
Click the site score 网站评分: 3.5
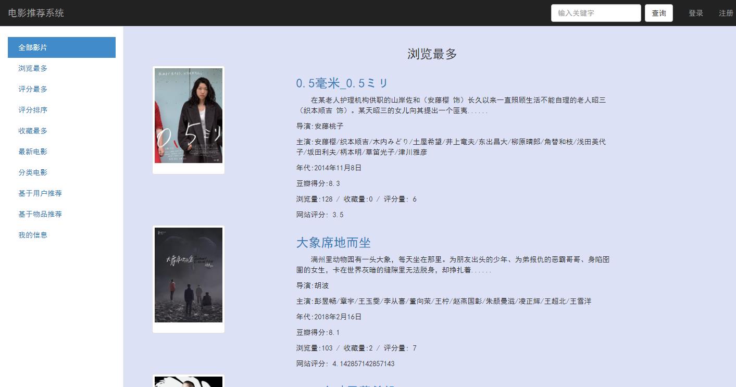(x=320, y=215)
